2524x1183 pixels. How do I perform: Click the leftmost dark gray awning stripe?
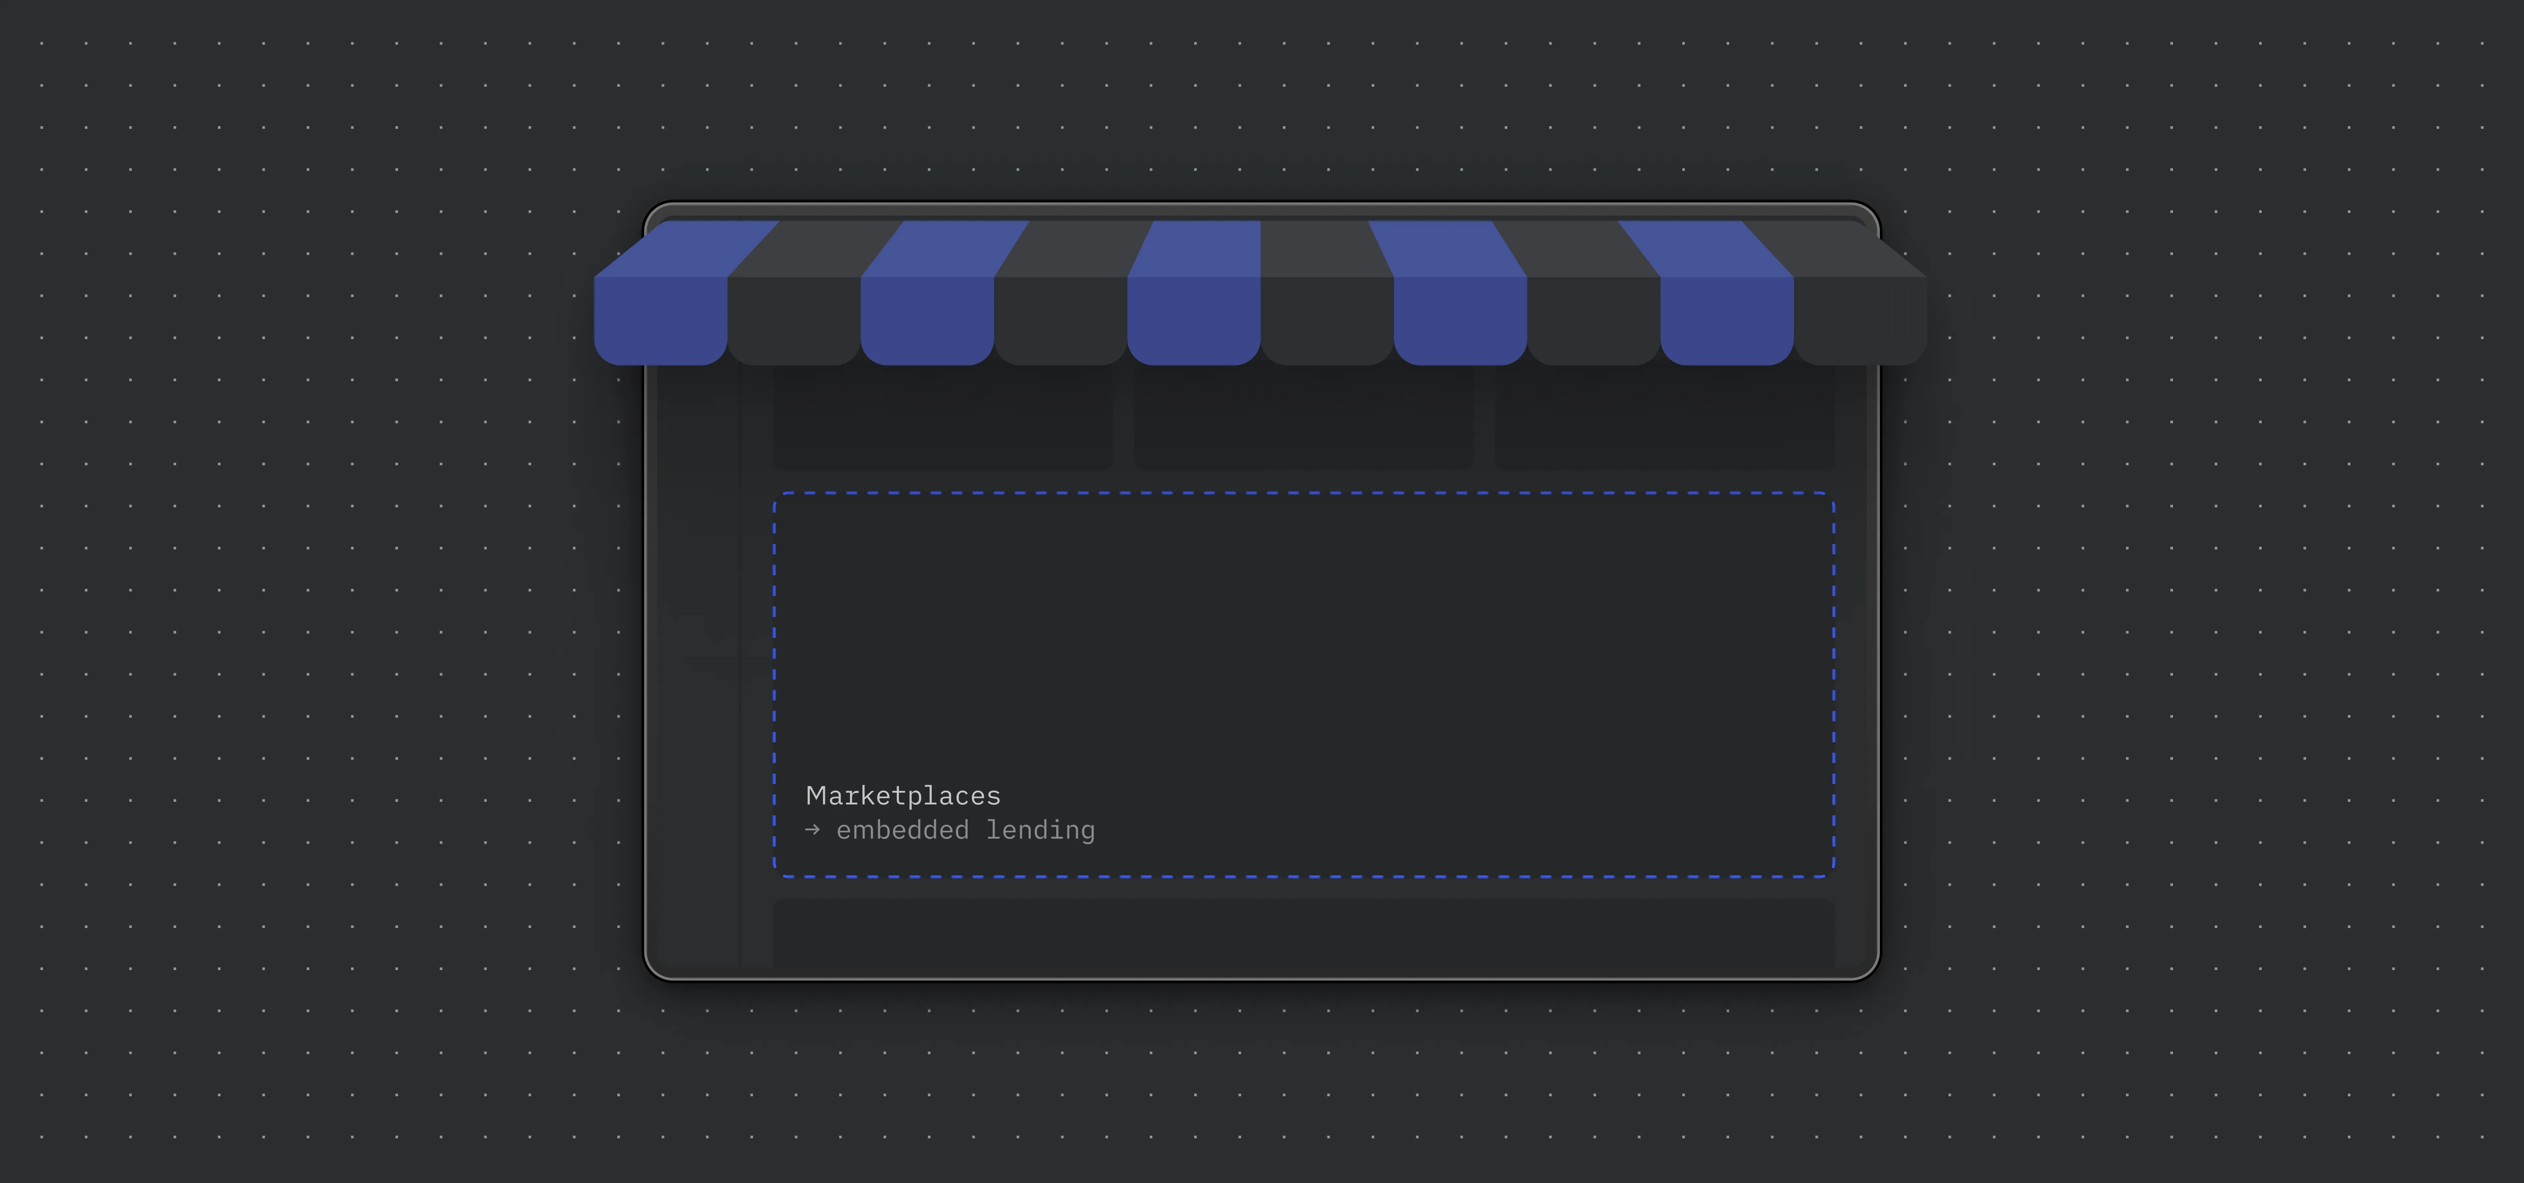tap(794, 318)
